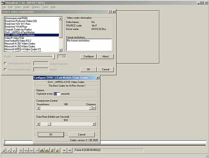
Task: Jump to the start of the video
Action: [x=21, y=151]
